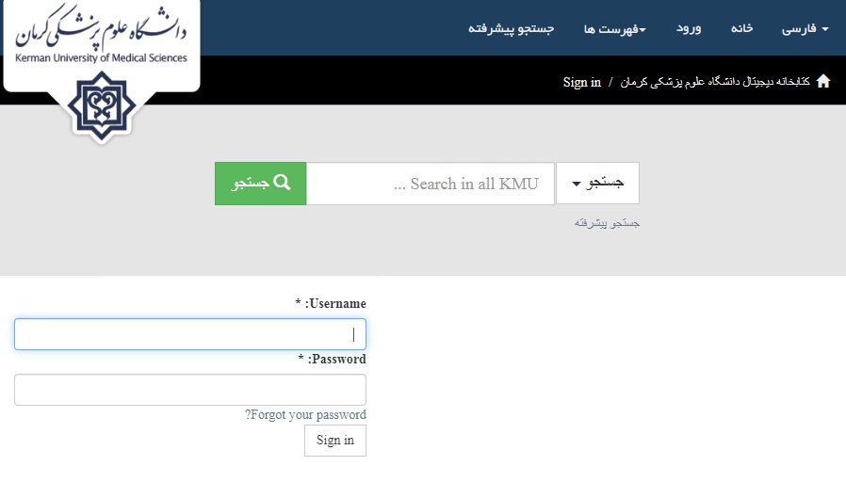Click the home icon in the breadcrumb
Screen dimensions: 846x482
(x=823, y=82)
